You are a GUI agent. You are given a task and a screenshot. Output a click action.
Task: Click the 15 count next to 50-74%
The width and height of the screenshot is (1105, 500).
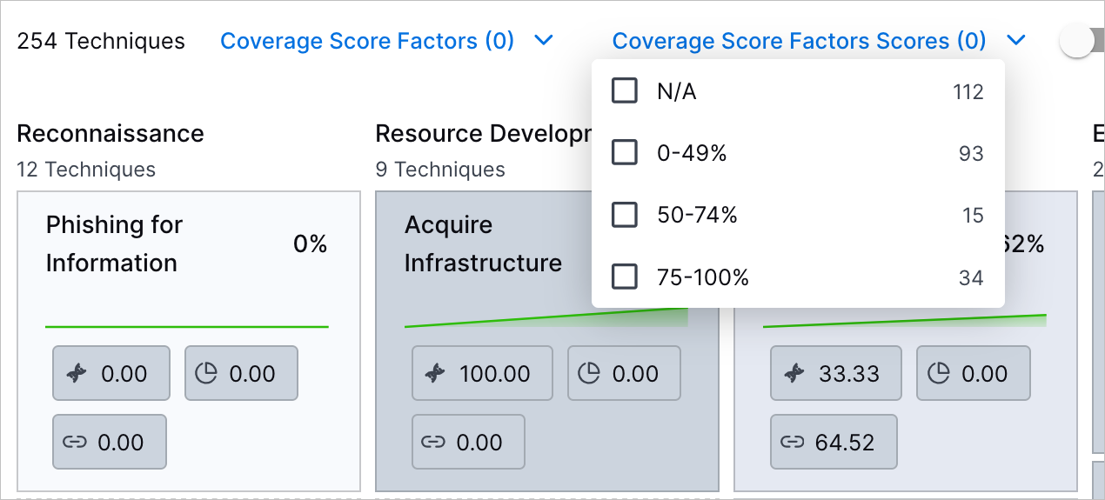click(x=973, y=215)
